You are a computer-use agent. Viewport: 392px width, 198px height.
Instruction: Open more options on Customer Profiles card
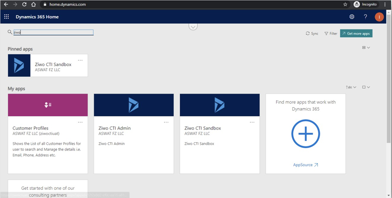click(80, 122)
